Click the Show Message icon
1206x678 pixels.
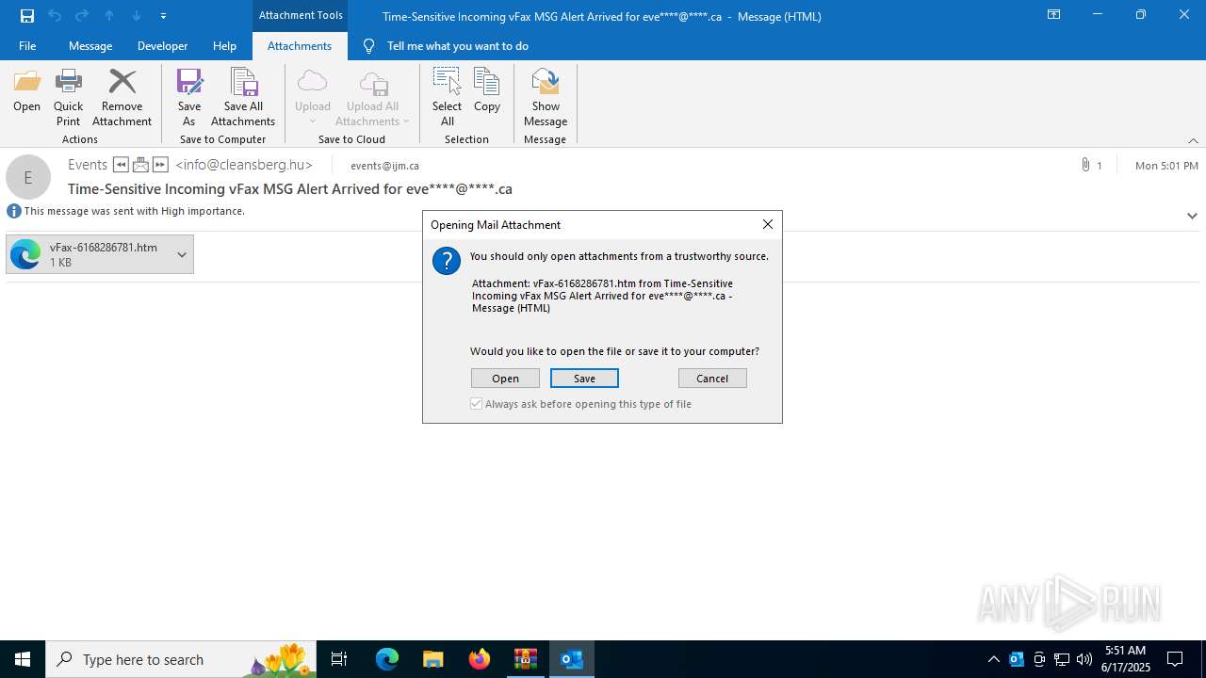click(x=546, y=82)
